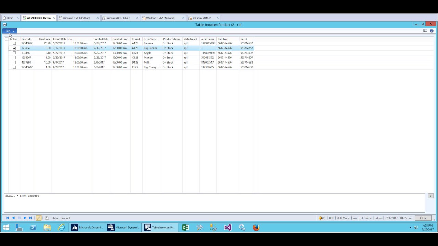This screenshot has width=438, height=246.
Task: Open Excel from taskbar
Action: coord(185,227)
